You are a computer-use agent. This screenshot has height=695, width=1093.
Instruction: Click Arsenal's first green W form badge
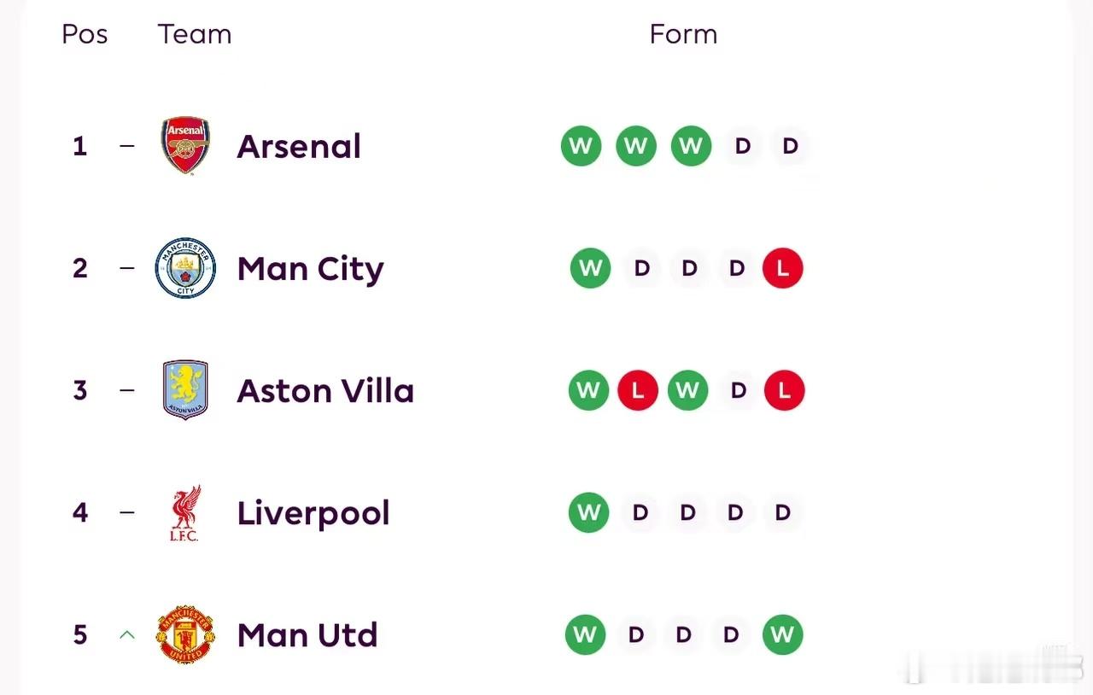[581, 146]
